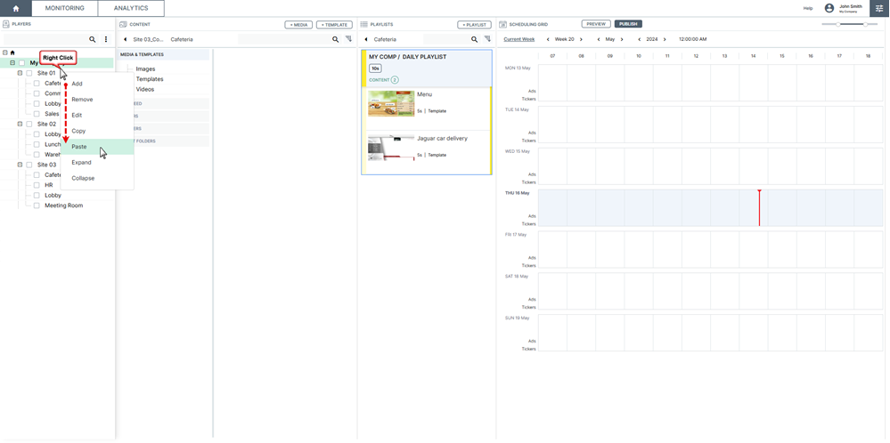Go to the previous year before 2024

pos(640,40)
